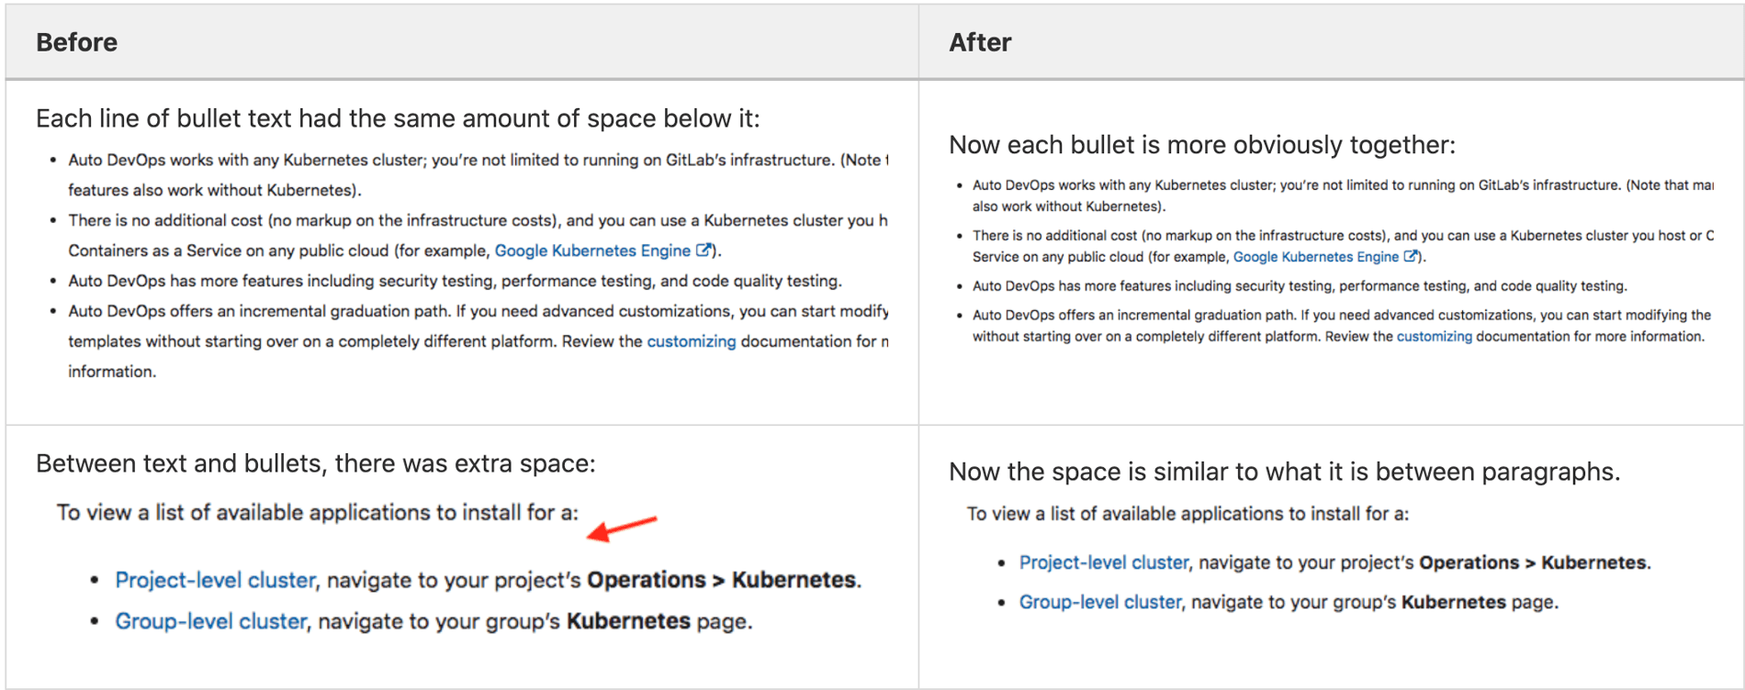The height and width of the screenshot is (690, 1745).
Task: Click heading "Now the space is similar"
Action: (1283, 472)
